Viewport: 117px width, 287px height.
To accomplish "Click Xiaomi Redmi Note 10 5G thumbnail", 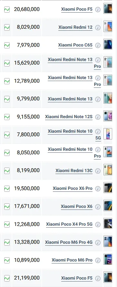I will click(x=108, y=134).
